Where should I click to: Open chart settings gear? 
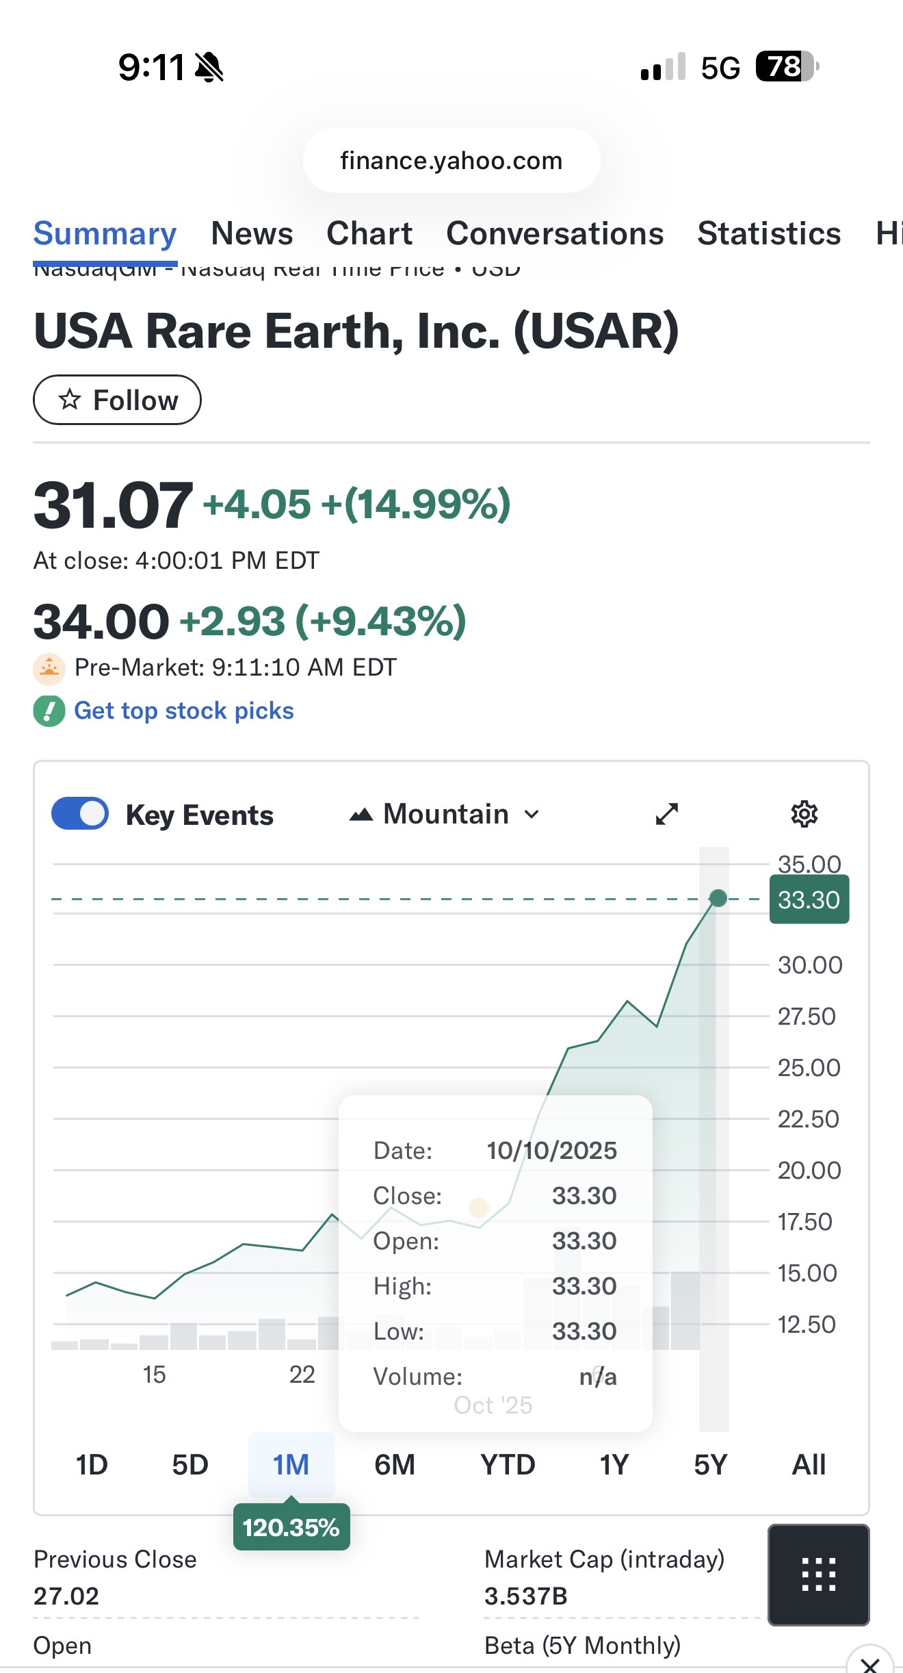[x=804, y=814]
